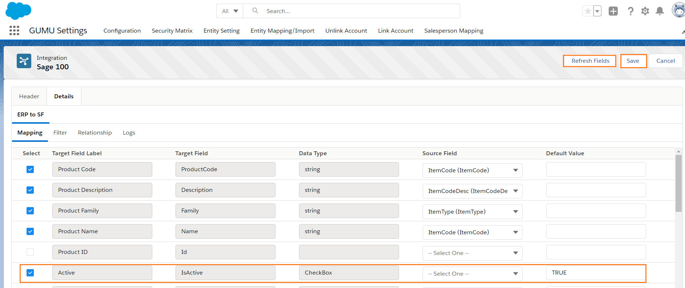Click the Data Type column header
Viewport: 685px width, 288px height.
[x=313, y=153]
